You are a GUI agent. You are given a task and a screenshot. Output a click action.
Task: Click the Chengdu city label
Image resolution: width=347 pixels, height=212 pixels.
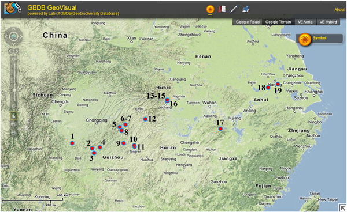tap(60, 102)
